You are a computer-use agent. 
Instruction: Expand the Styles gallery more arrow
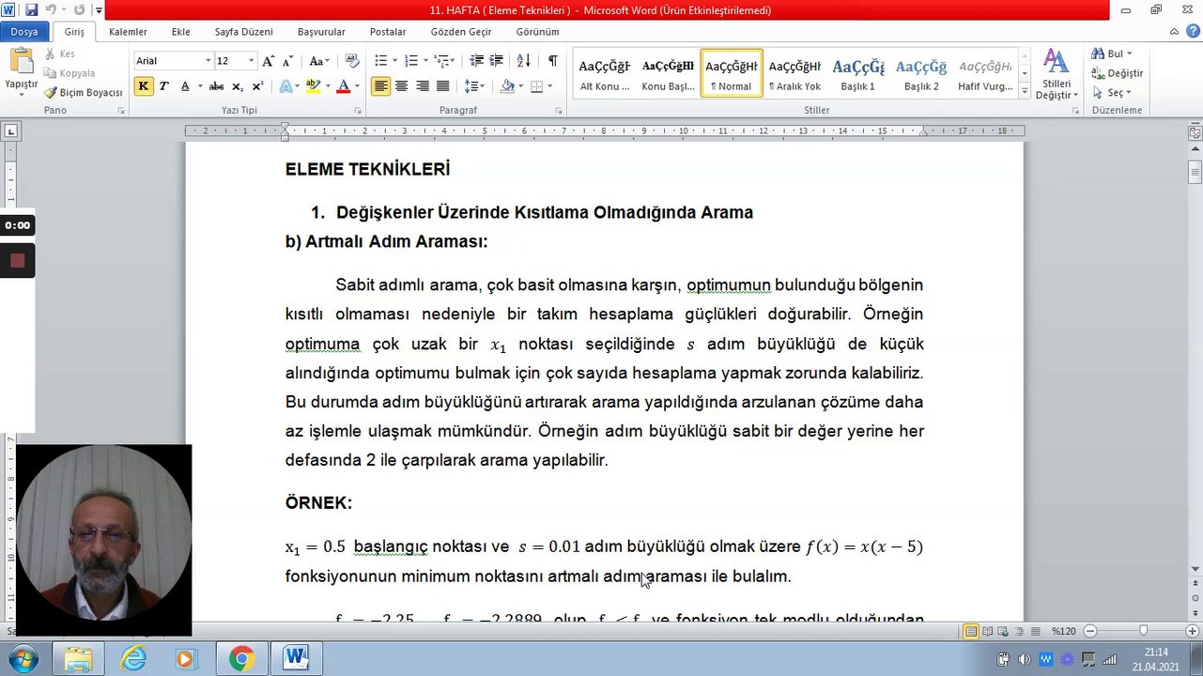(1025, 93)
